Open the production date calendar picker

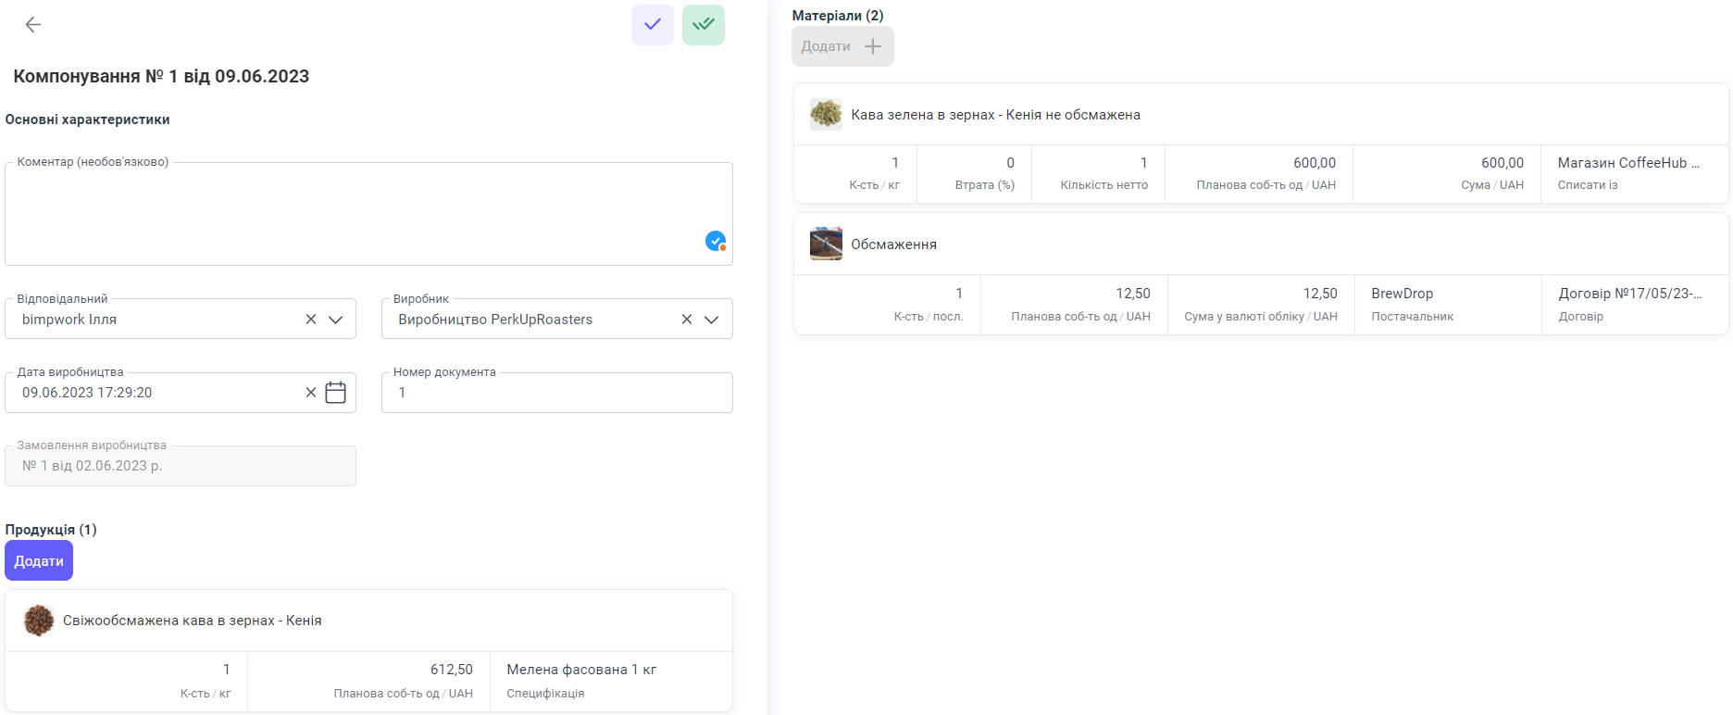(336, 393)
